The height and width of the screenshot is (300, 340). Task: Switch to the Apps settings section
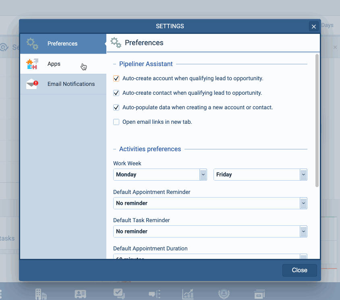[54, 64]
